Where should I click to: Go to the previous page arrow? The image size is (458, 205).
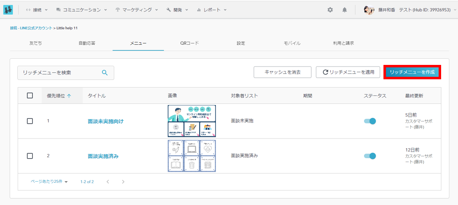[x=108, y=182]
